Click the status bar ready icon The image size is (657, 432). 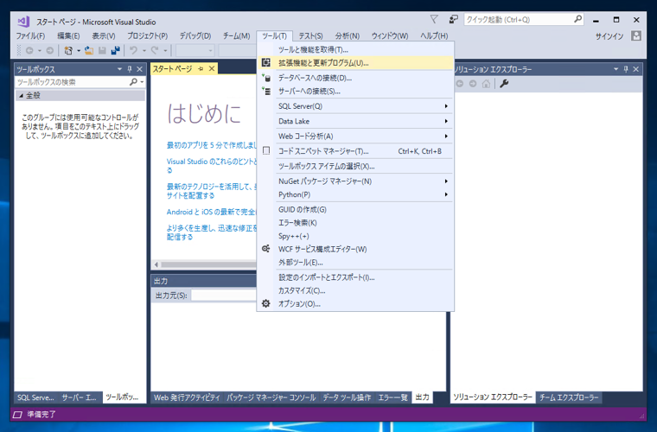(x=17, y=415)
